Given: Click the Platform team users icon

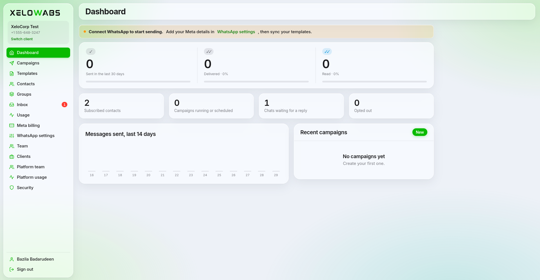Looking at the screenshot, I should pyautogui.click(x=12, y=167).
